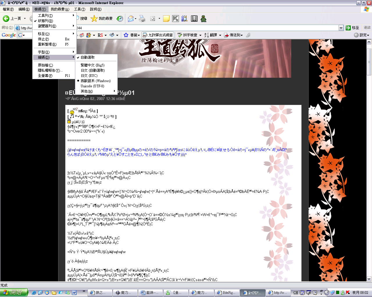Viewport: 372px width, 297px height.
Task: Click the 拼字檢查 spell-check button
Action: [188, 35]
